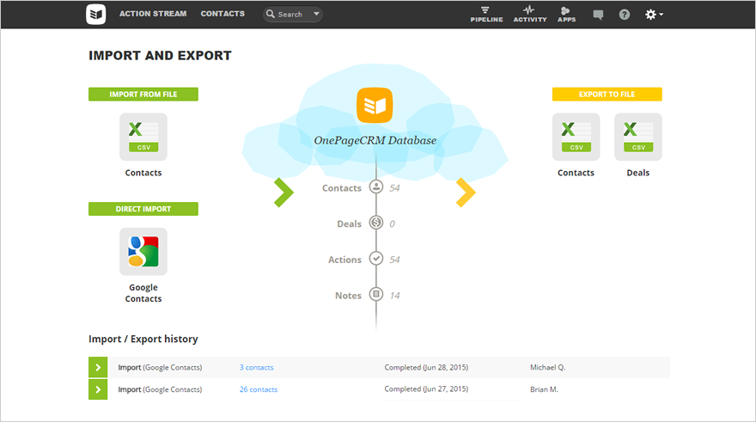Image resolution: width=756 pixels, height=422 pixels.
Task: Open the Pipeline view
Action: [486, 15]
